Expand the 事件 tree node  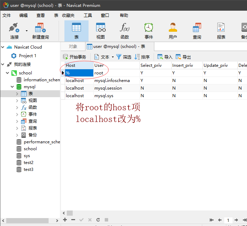[x=17, y=114]
